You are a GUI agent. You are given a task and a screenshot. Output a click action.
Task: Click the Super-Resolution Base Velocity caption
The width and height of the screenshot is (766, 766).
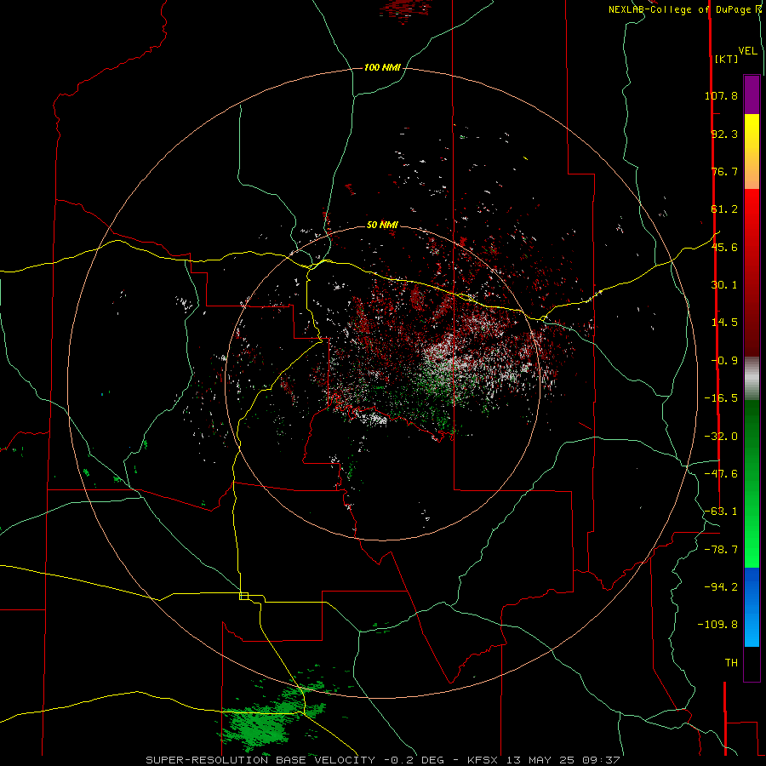click(383, 760)
